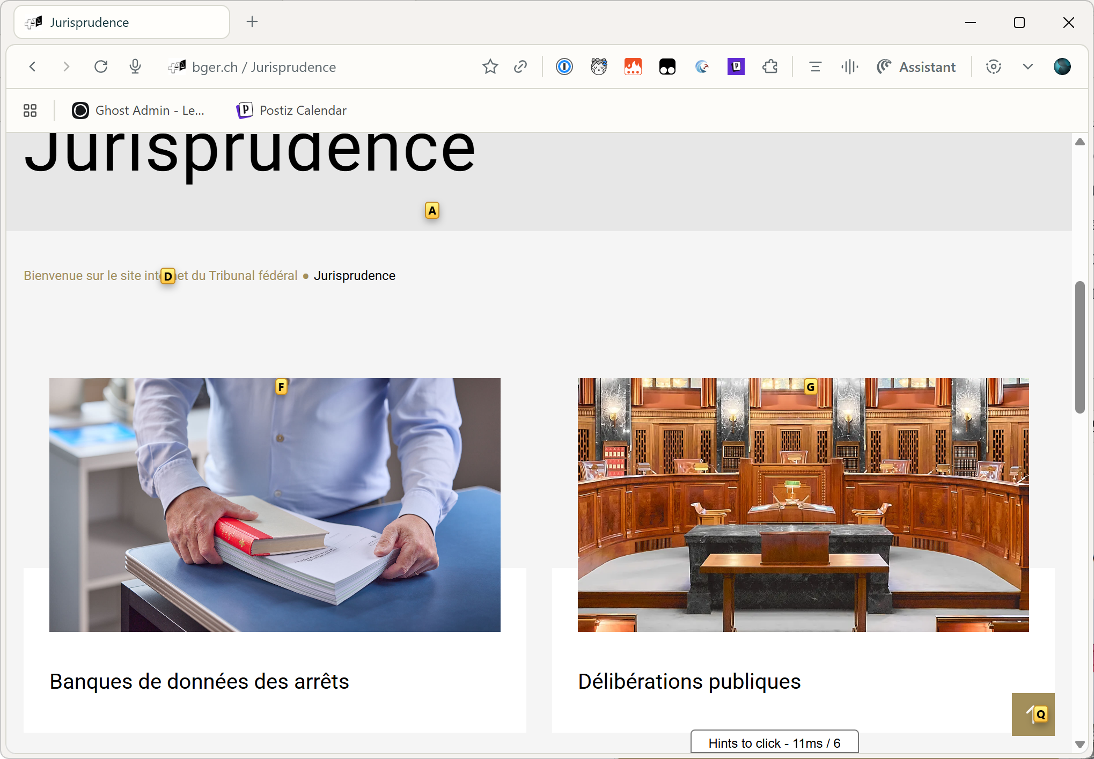
Task: Bookmark page with the star icon
Action: coord(490,67)
